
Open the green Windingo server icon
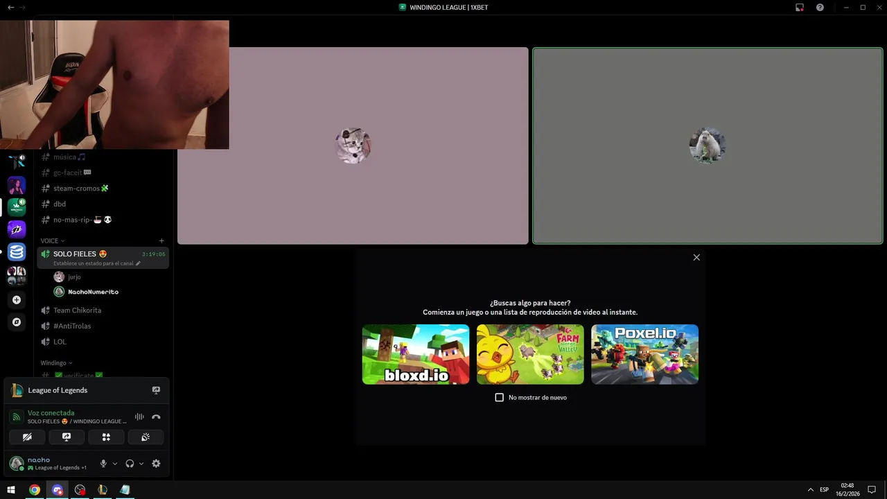[x=17, y=207]
